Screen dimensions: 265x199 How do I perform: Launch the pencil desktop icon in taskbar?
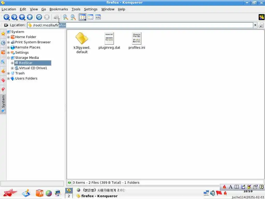point(26,193)
